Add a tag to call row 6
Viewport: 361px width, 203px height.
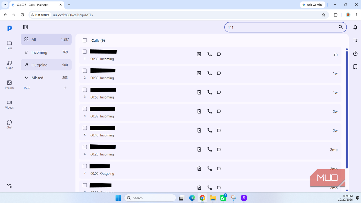pyautogui.click(x=219, y=149)
